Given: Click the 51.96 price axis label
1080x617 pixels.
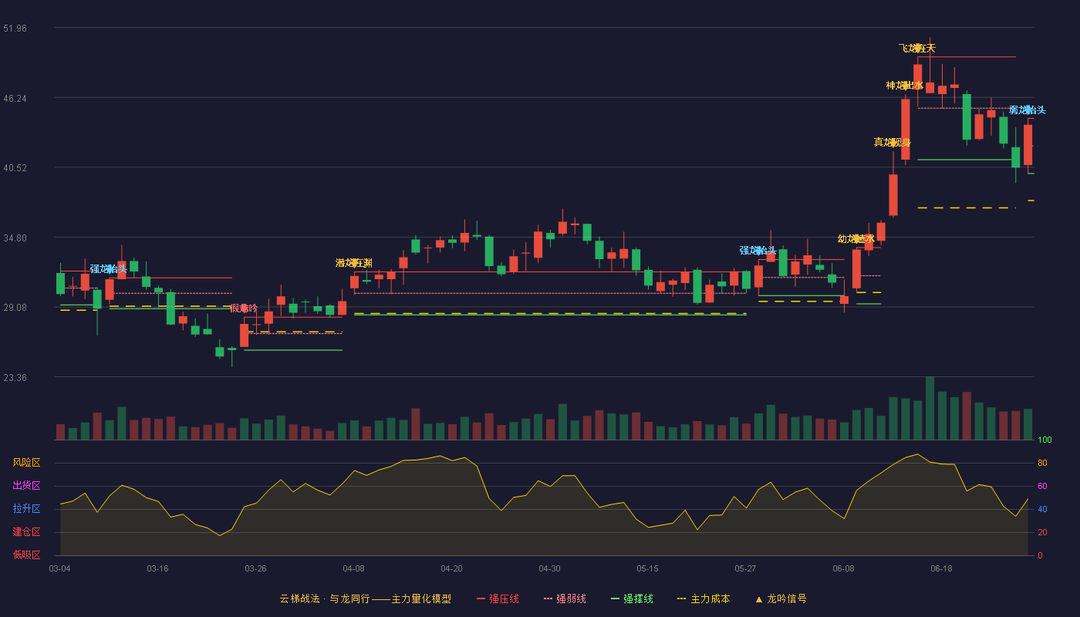Looking at the screenshot, I should coord(15,29).
